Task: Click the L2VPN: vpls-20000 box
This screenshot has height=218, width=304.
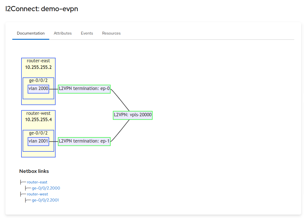Action: (133, 115)
